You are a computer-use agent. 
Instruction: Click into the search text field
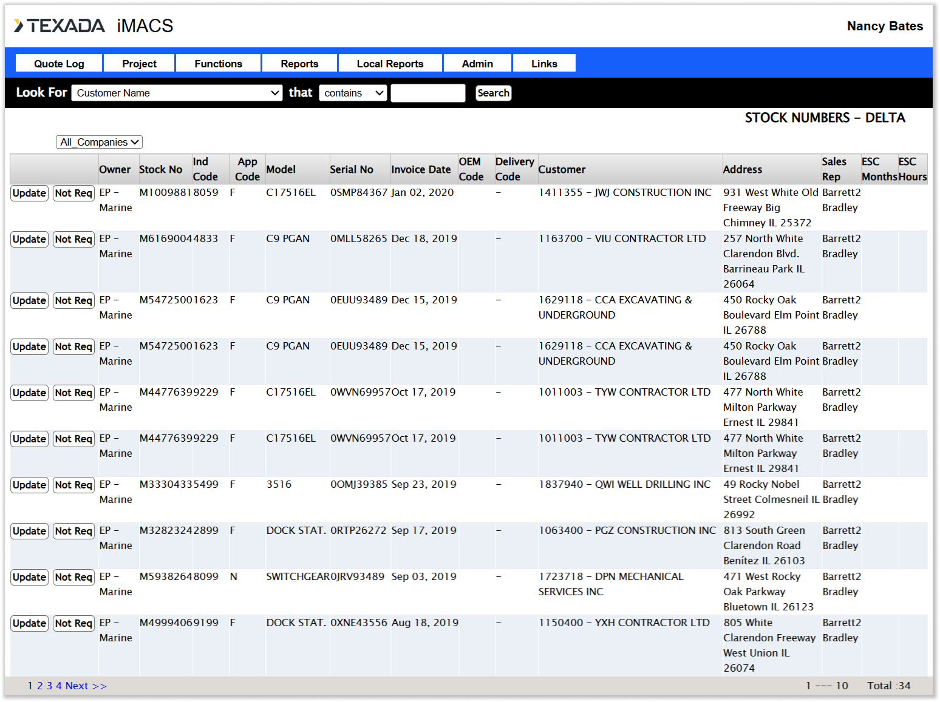pos(427,93)
